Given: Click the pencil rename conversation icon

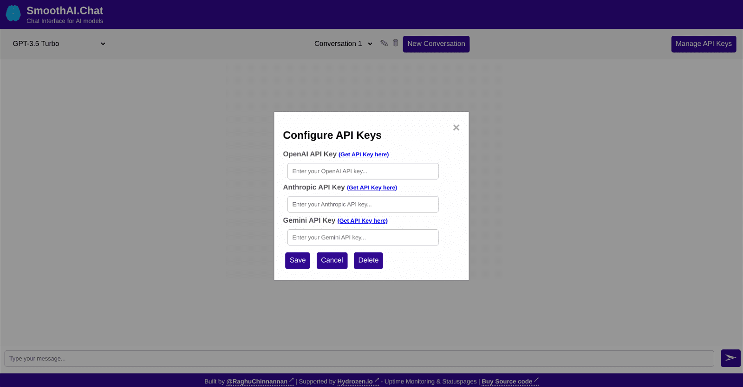Looking at the screenshot, I should (384, 43).
